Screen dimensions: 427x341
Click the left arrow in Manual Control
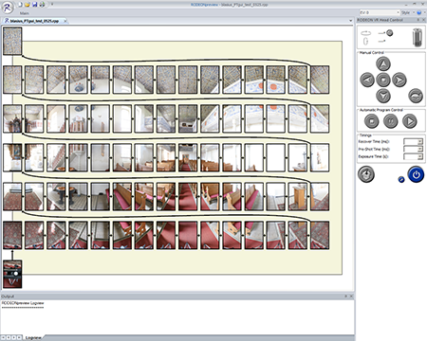[x=367, y=80]
